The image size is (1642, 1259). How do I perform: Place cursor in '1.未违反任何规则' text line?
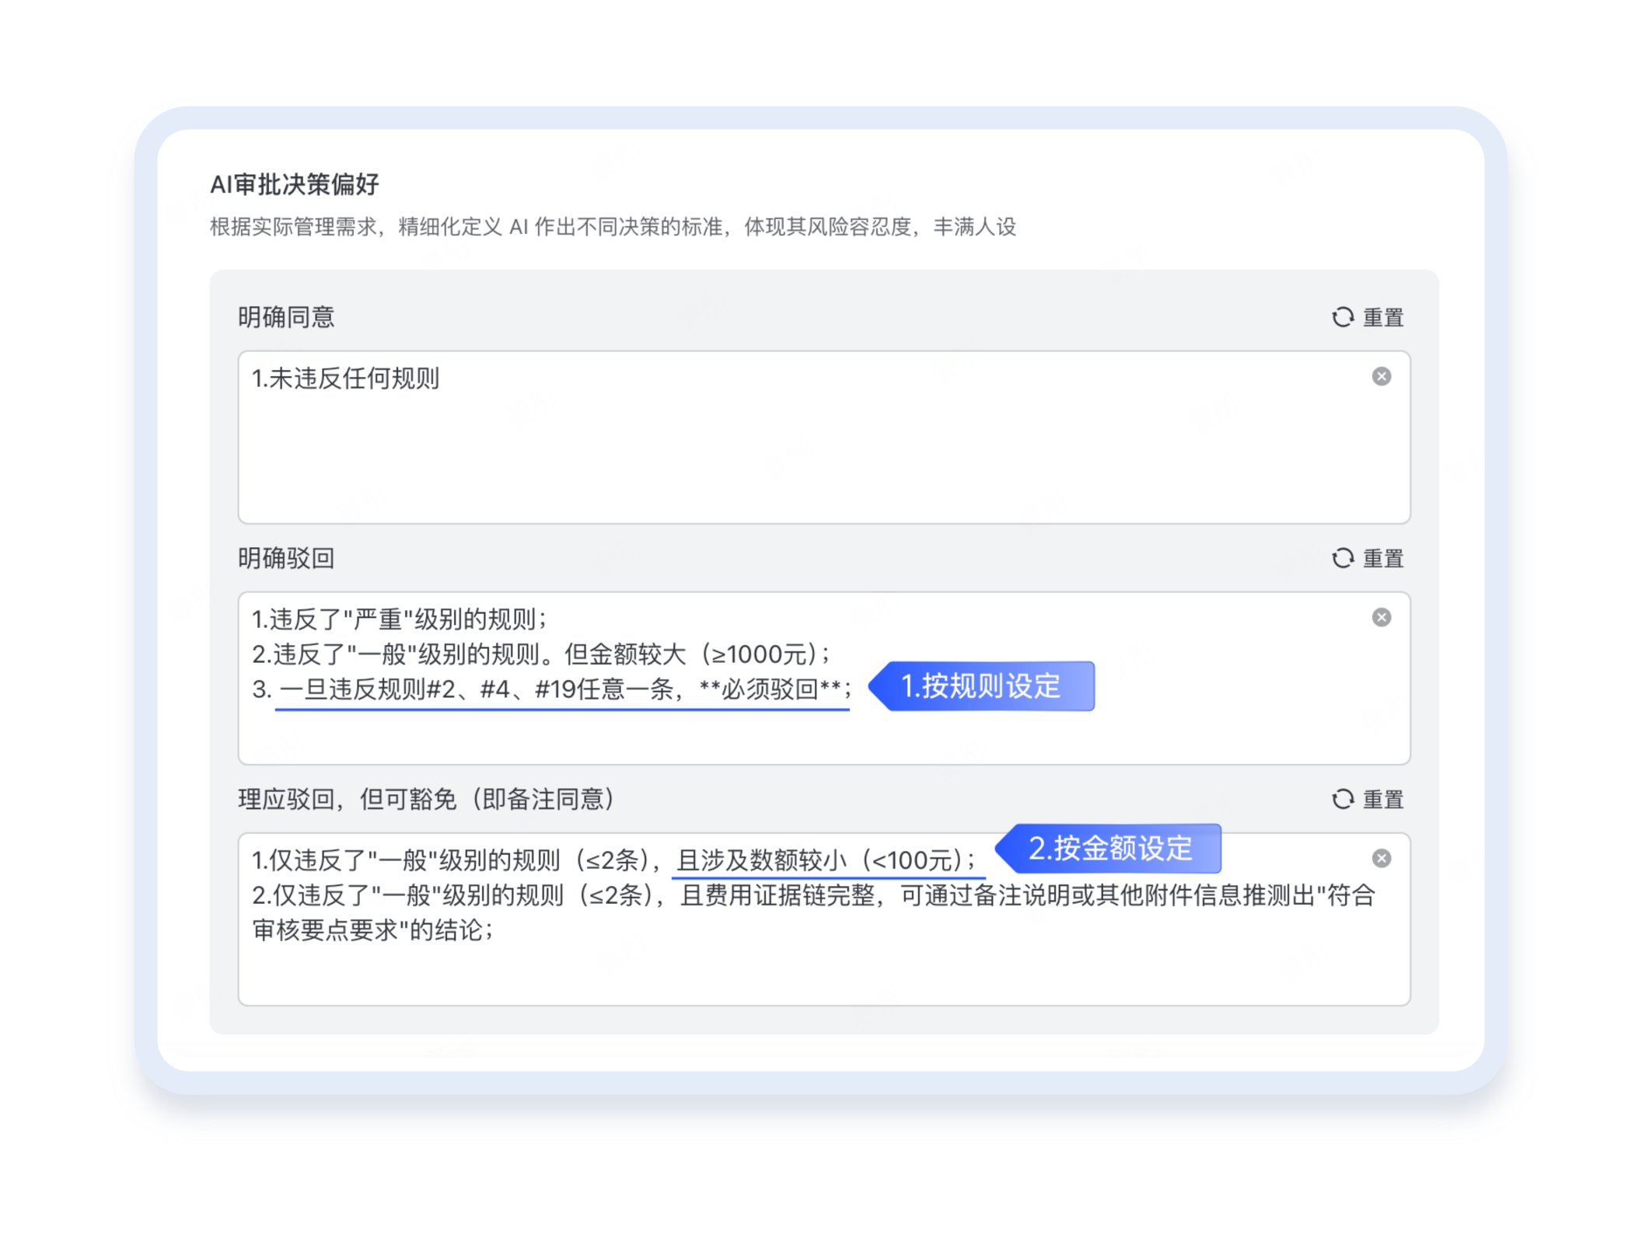[x=346, y=378]
